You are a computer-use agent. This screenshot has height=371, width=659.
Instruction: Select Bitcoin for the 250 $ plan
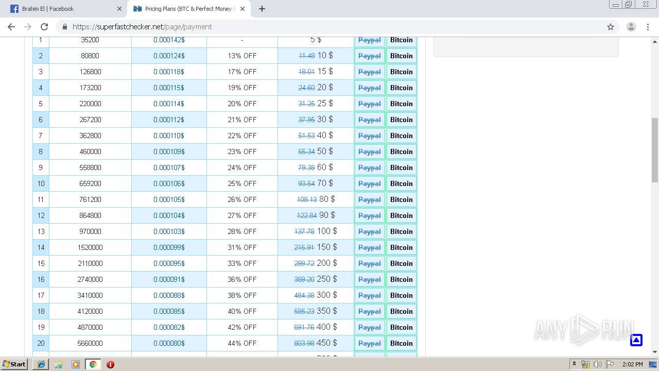[x=402, y=279]
